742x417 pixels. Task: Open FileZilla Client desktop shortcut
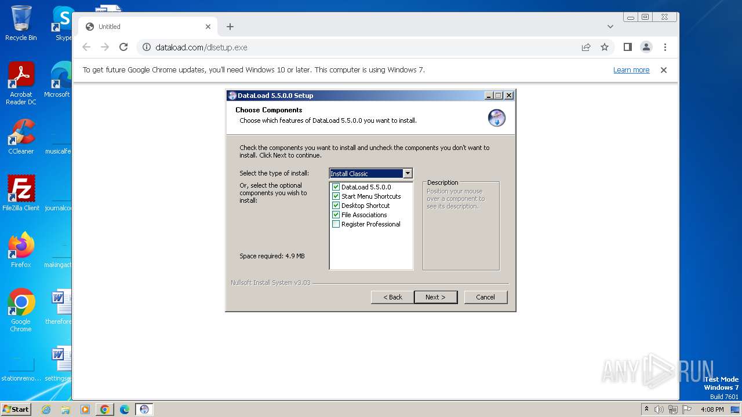21,193
